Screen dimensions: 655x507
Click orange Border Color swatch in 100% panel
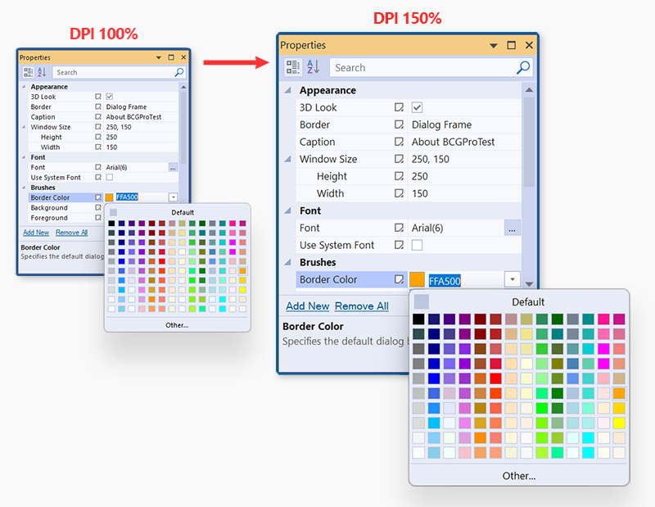(109, 197)
